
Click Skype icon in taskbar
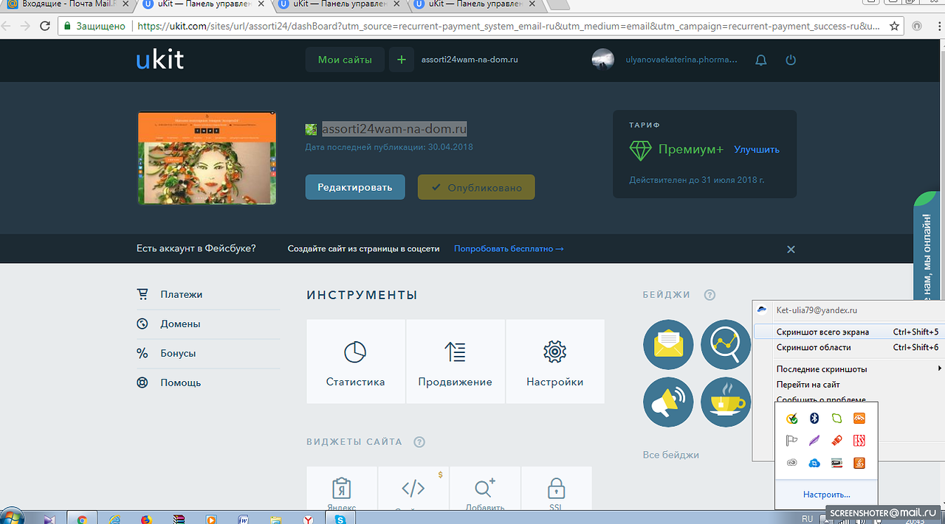tap(340, 518)
